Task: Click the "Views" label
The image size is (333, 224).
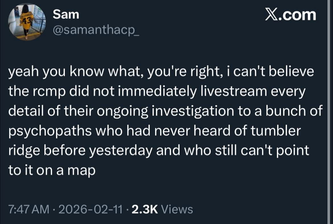Action: (177, 210)
